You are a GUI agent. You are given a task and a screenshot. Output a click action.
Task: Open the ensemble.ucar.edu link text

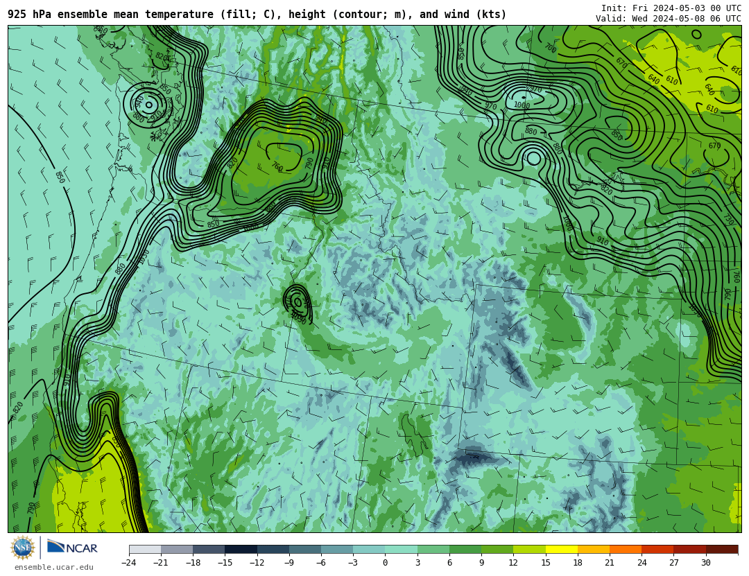(54, 568)
